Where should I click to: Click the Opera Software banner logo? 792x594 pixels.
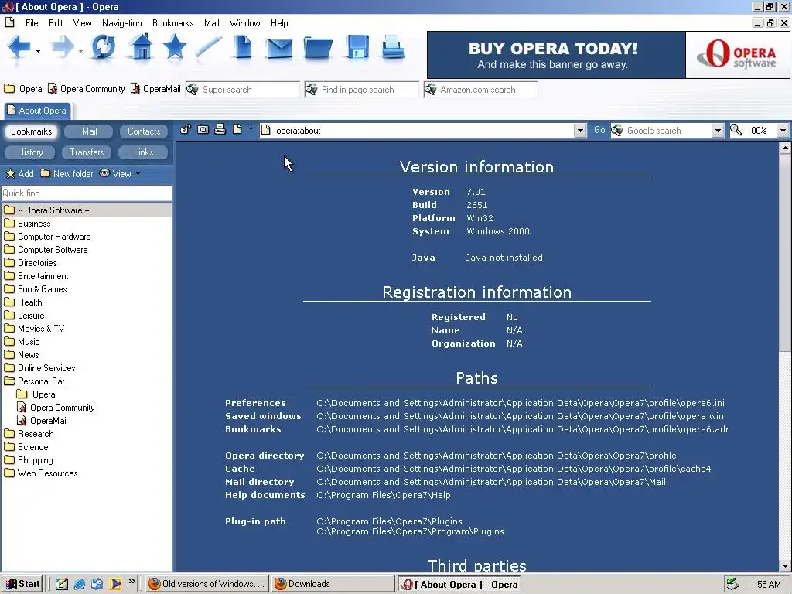pos(737,55)
